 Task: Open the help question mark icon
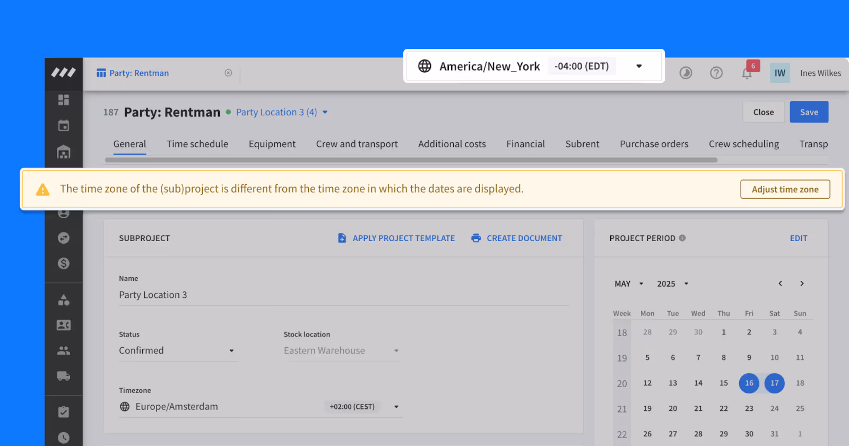click(x=716, y=73)
